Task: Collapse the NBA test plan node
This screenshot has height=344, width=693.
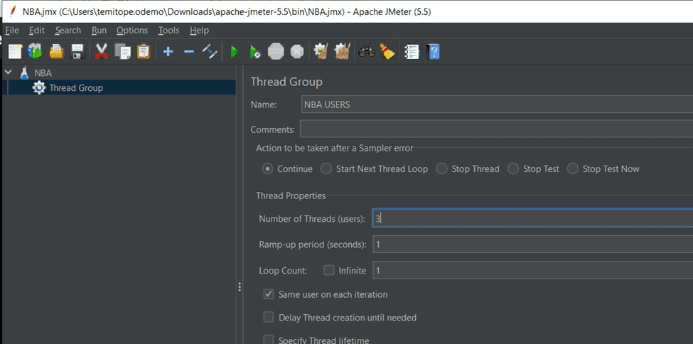Action: coord(9,72)
